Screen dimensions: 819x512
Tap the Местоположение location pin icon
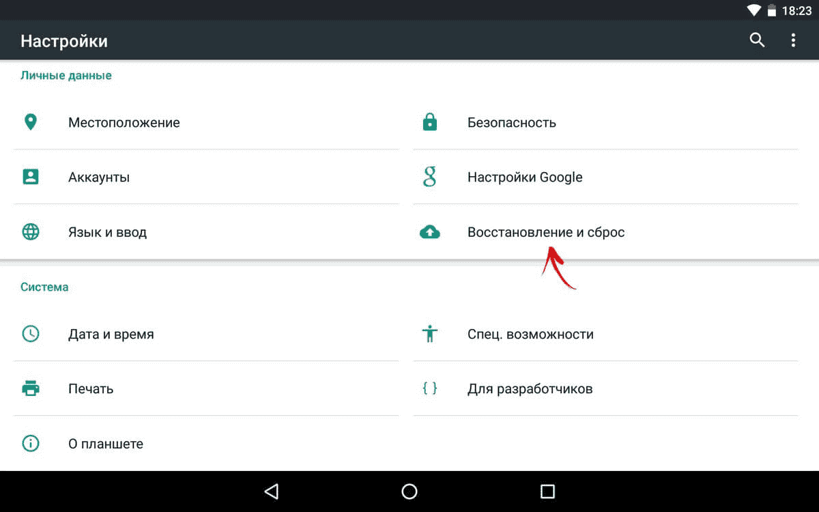pyautogui.click(x=30, y=122)
